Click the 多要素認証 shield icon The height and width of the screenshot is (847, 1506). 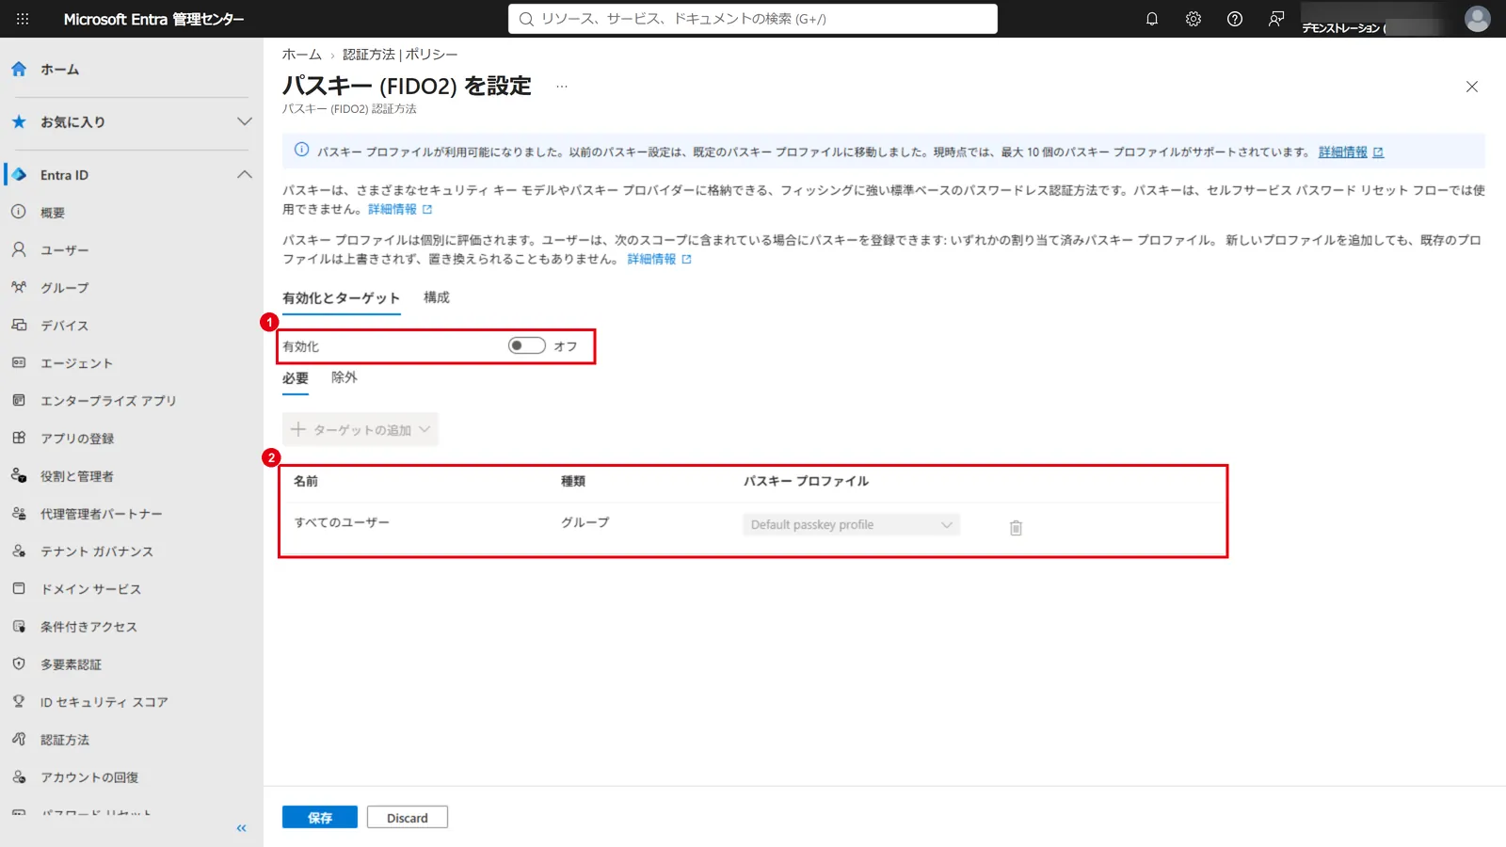19,663
